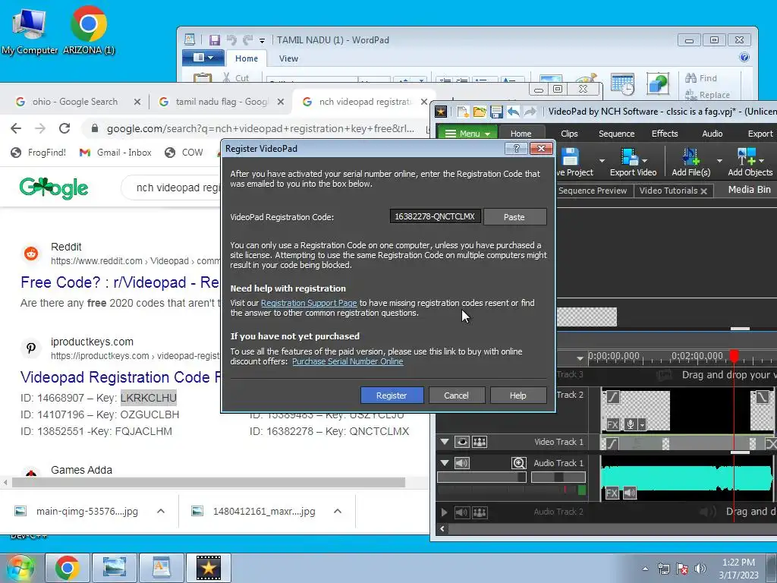Switch to the ohio Google Search Chrome tab
Image resolution: width=777 pixels, height=583 pixels.
(74, 102)
